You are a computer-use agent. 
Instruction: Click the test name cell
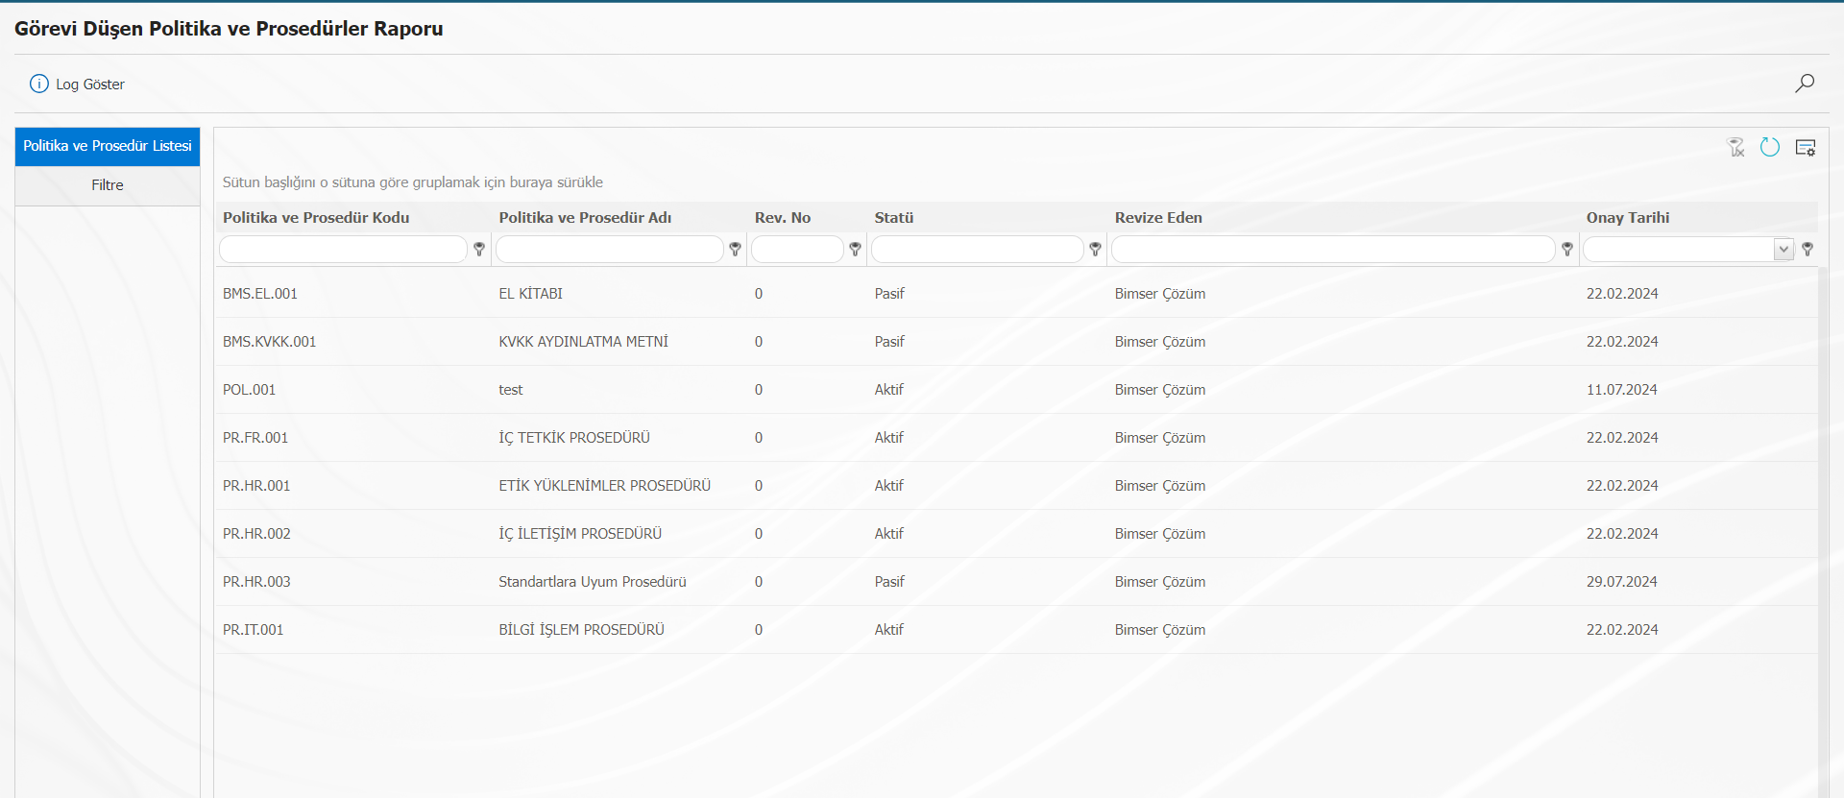coord(511,390)
